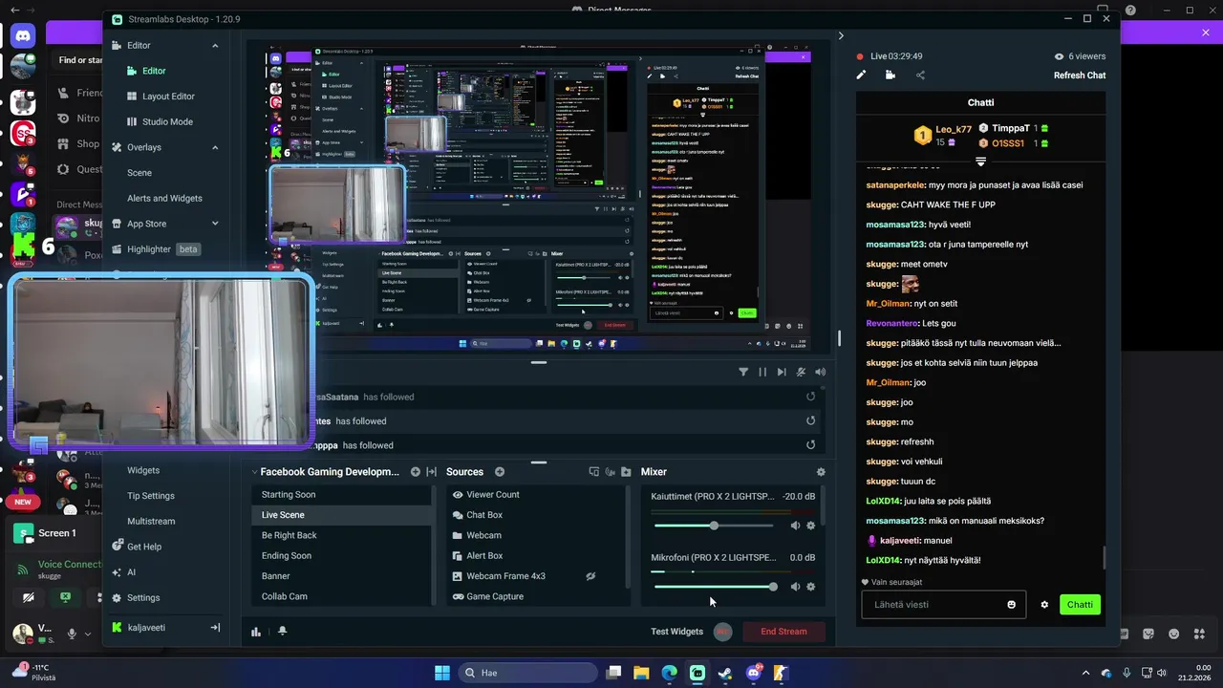The width and height of the screenshot is (1223, 688).
Task: Edit stream info with the pencil icon
Action: click(x=861, y=75)
